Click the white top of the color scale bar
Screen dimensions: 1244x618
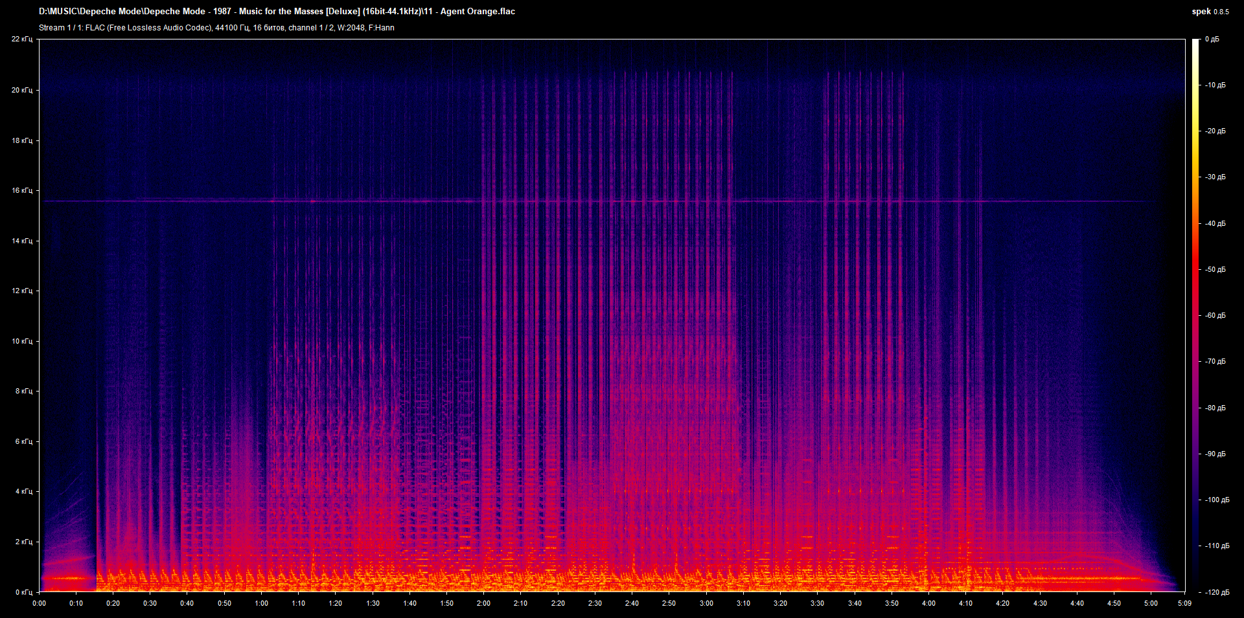tap(1195, 43)
